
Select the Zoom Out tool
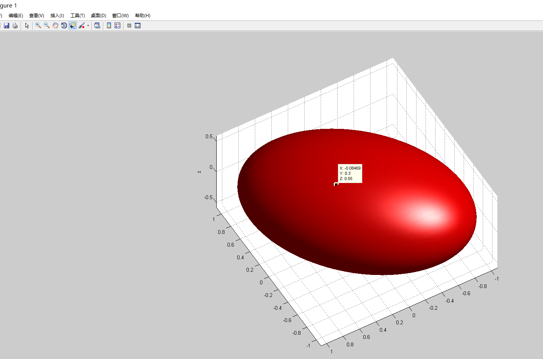(x=46, y=25)
